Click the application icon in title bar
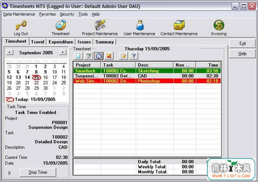This screenshot has height=182, width=258. click(x=5, y=6)
